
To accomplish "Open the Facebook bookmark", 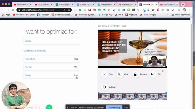I will [x=43, y=15].
